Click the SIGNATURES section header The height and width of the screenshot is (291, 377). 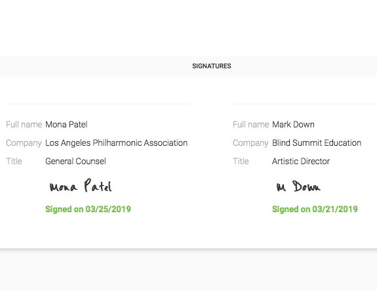point(212,66)
